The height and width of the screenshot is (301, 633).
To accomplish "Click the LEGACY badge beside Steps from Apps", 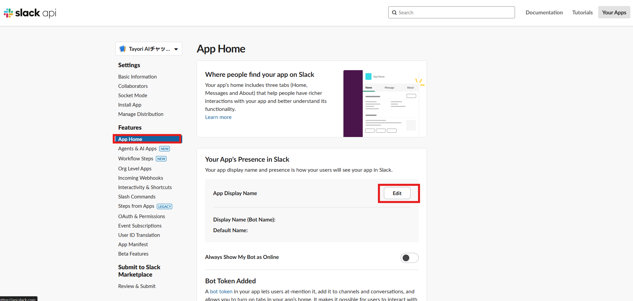I will (x=165, y=206).
